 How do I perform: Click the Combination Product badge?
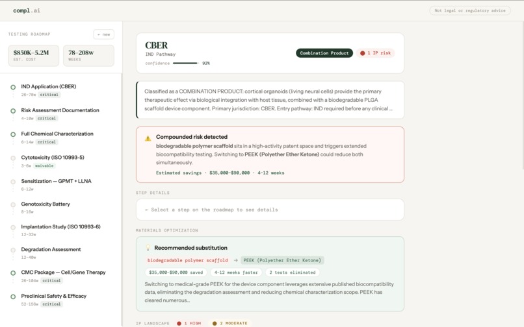[x=324, y=53]
